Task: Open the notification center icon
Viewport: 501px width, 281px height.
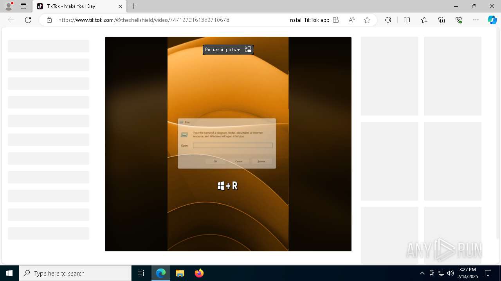Action: coord(488,273)
